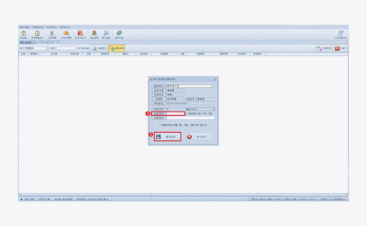
Task: Open 주문현황 clipboard icon in the toolbar
Action: [x=37, y=34]
